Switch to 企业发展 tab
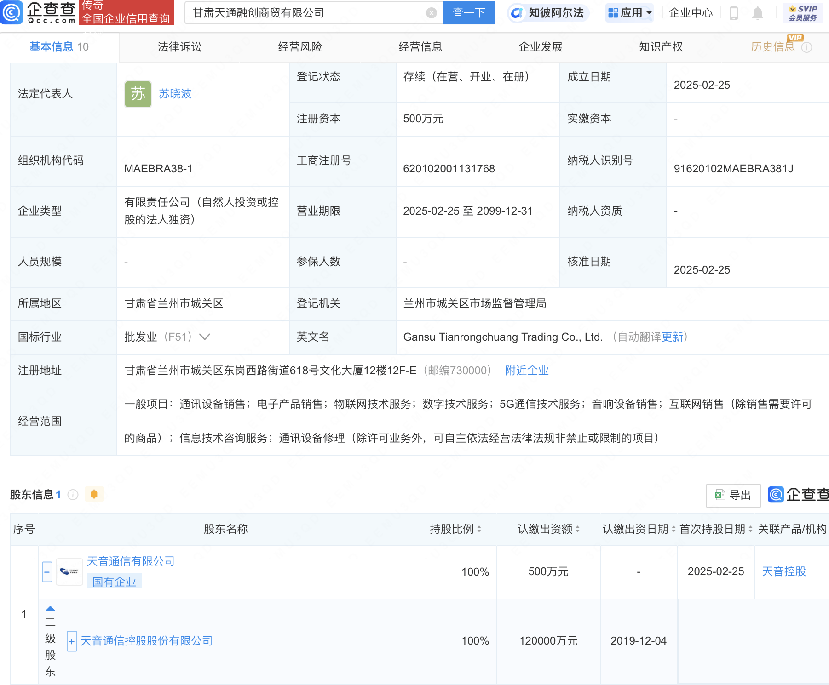The width and height of the screenshot is (829, 685). tap(541, 47)
